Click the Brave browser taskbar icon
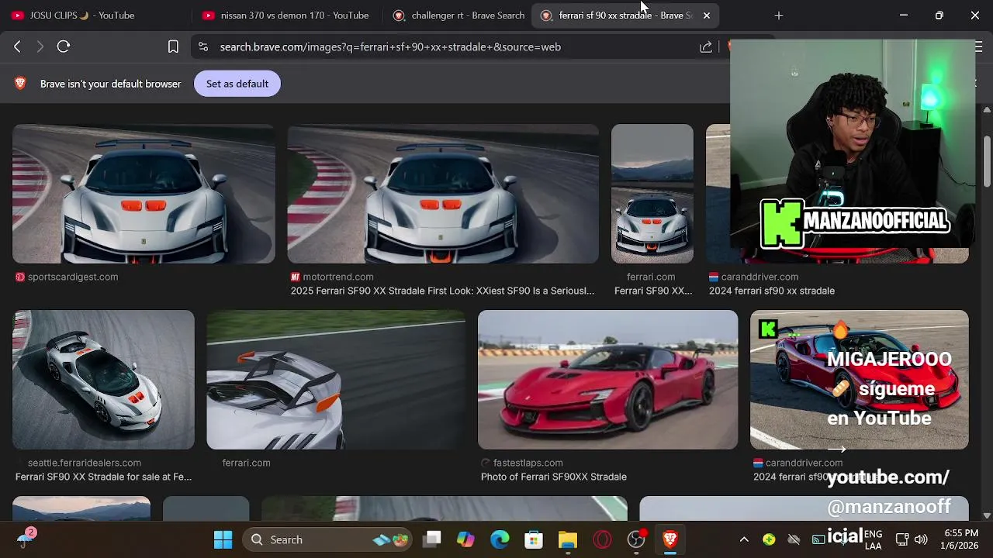Image resolution: width=993 pixels, height=558 pixels. click(x=670, y=539)
